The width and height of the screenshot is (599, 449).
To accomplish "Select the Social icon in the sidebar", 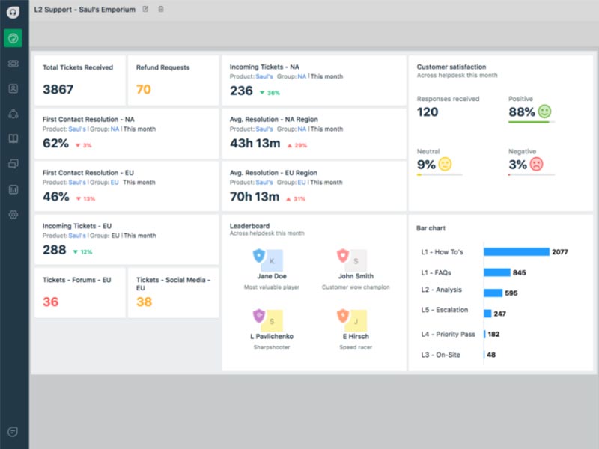I will pos(13,114).
